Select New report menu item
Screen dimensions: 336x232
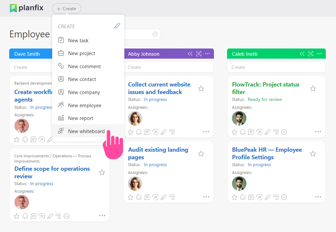88,118
